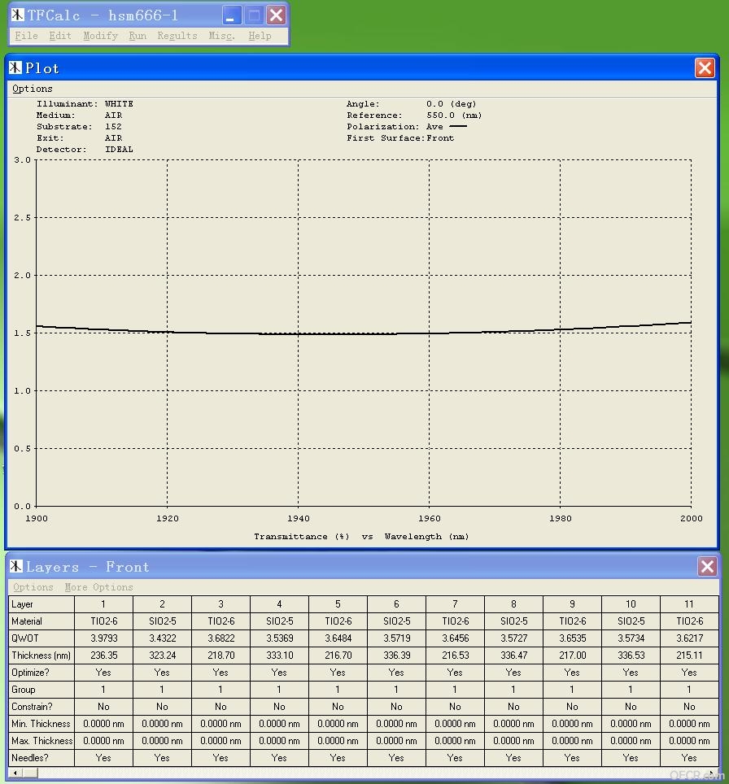This screenshot has height=784, width=729.
Task: Open the Help menu
Action: pos(260,36)
